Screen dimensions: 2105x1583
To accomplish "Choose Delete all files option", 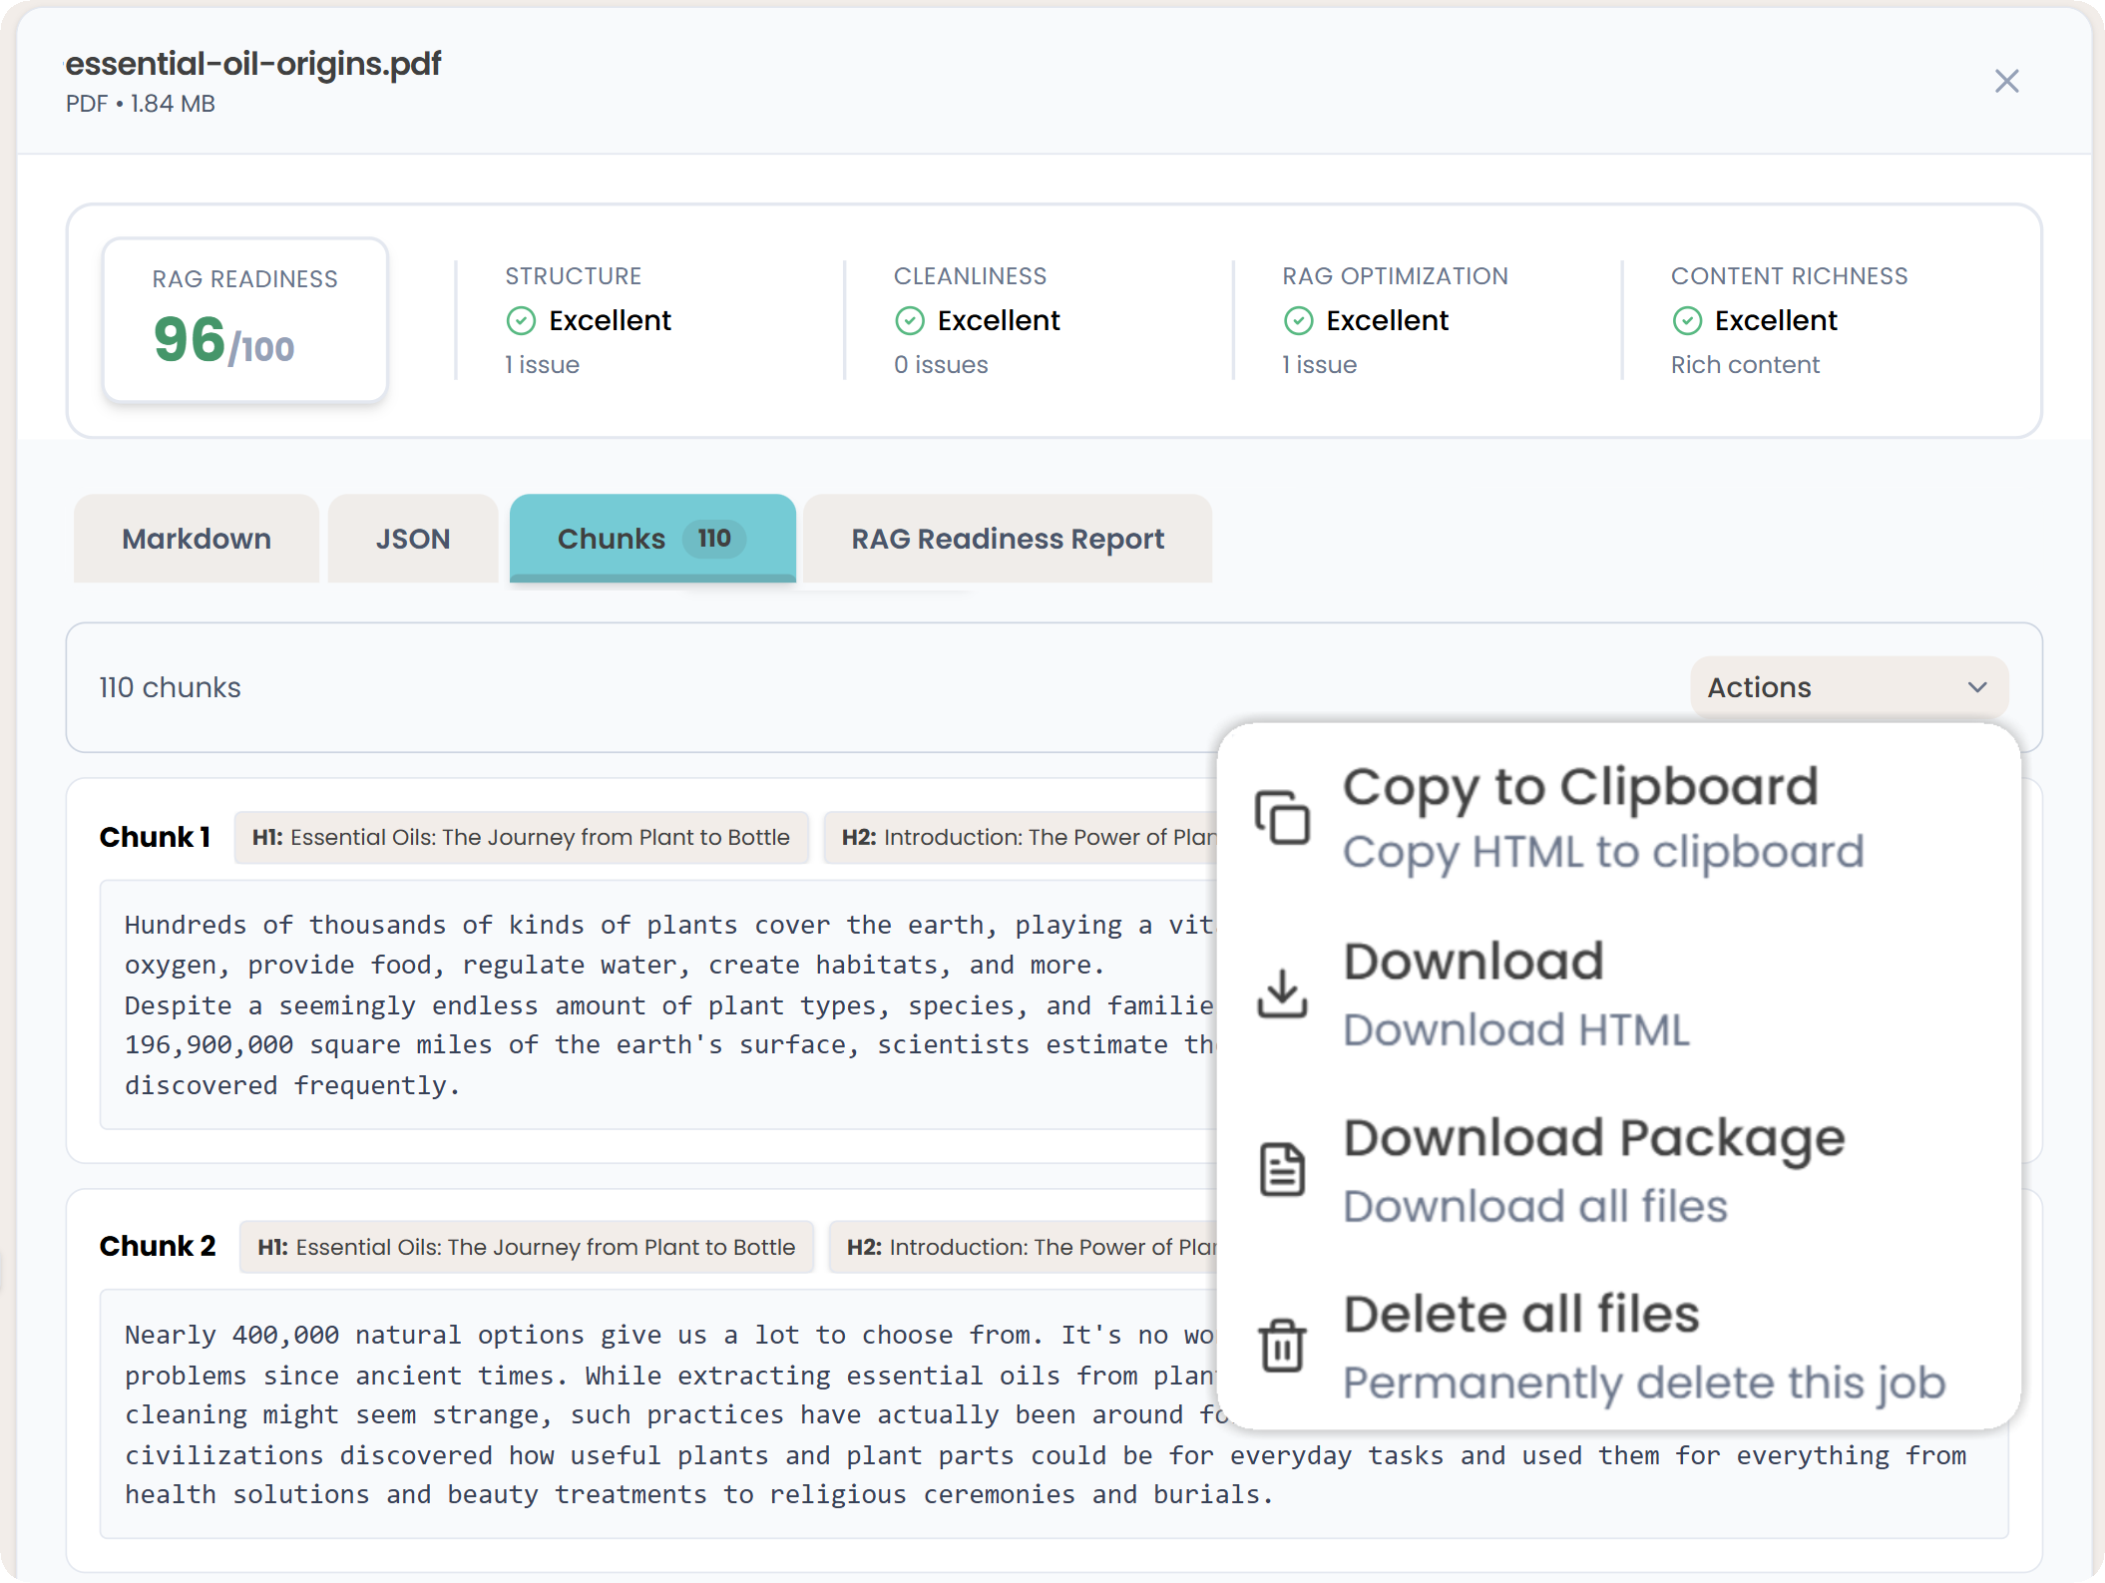I will coord(1521,1314).
